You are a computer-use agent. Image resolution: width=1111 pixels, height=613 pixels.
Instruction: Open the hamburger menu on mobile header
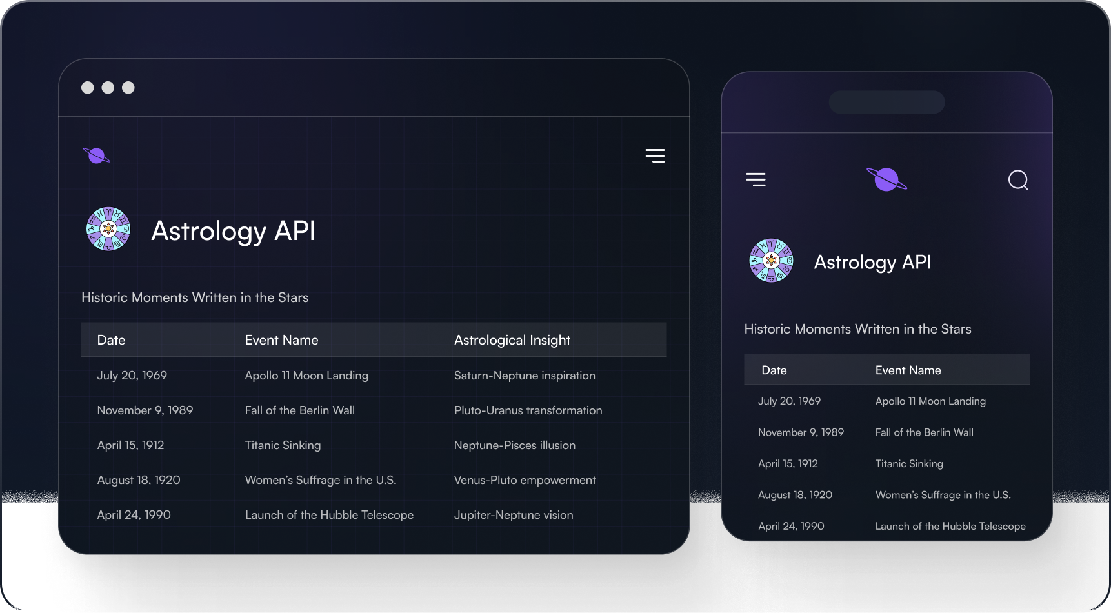756,179
